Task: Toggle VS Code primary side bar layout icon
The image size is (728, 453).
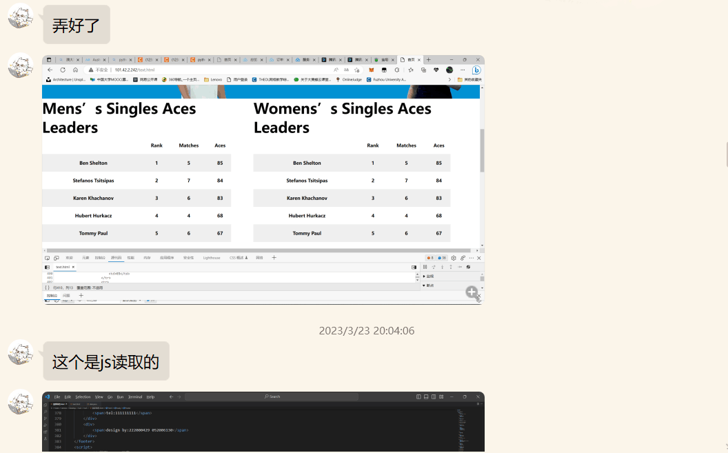Action: 418,397
